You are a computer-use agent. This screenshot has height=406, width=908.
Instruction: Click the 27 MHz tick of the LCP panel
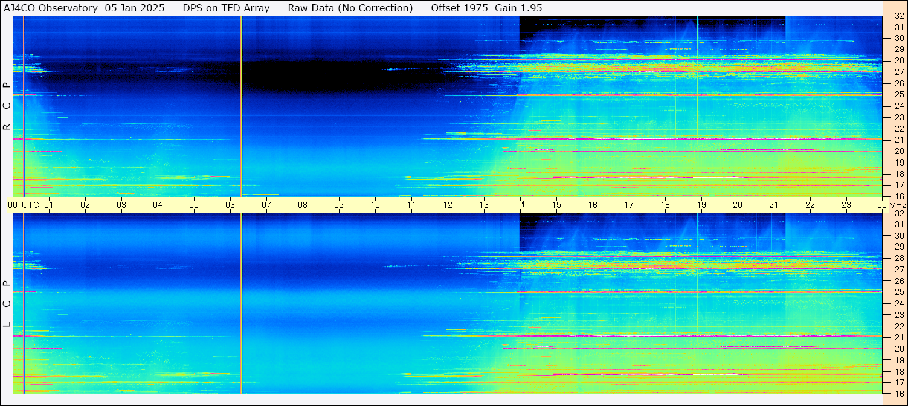[x=899, y=269]
